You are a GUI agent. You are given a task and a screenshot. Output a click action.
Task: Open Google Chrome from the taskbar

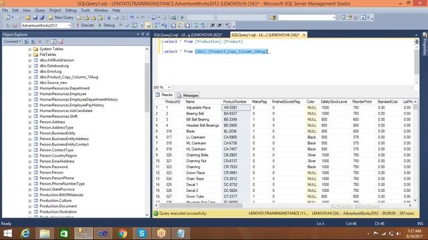122,233
